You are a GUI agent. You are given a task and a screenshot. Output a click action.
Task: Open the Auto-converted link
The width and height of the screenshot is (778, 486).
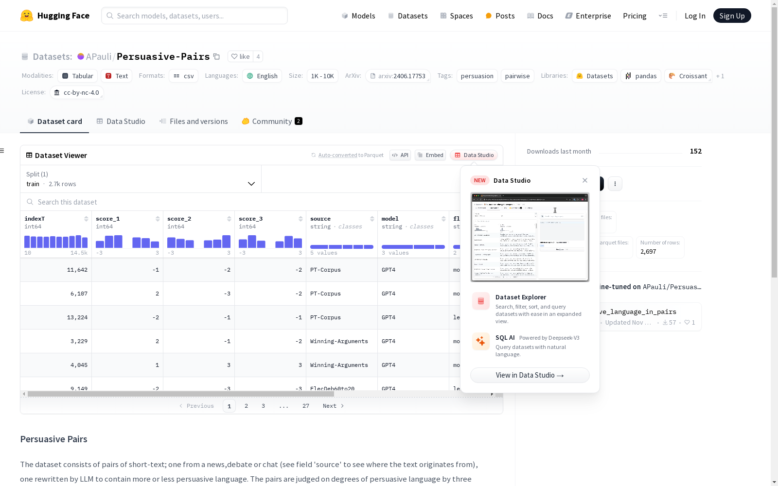point(337,155)
